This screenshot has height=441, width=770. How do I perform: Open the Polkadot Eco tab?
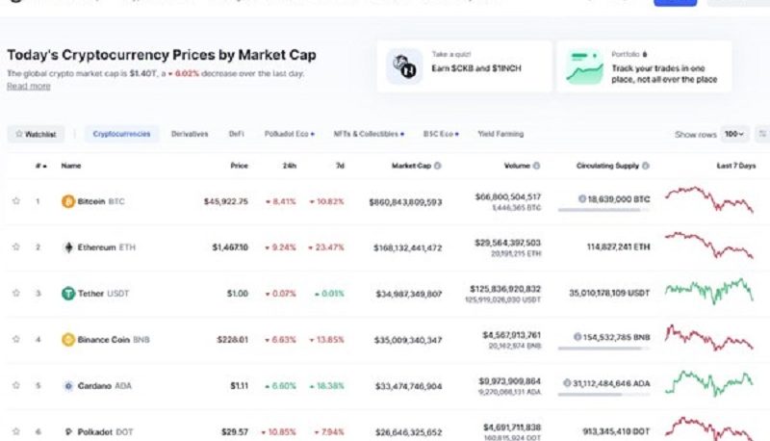click(x=290, y=134)
